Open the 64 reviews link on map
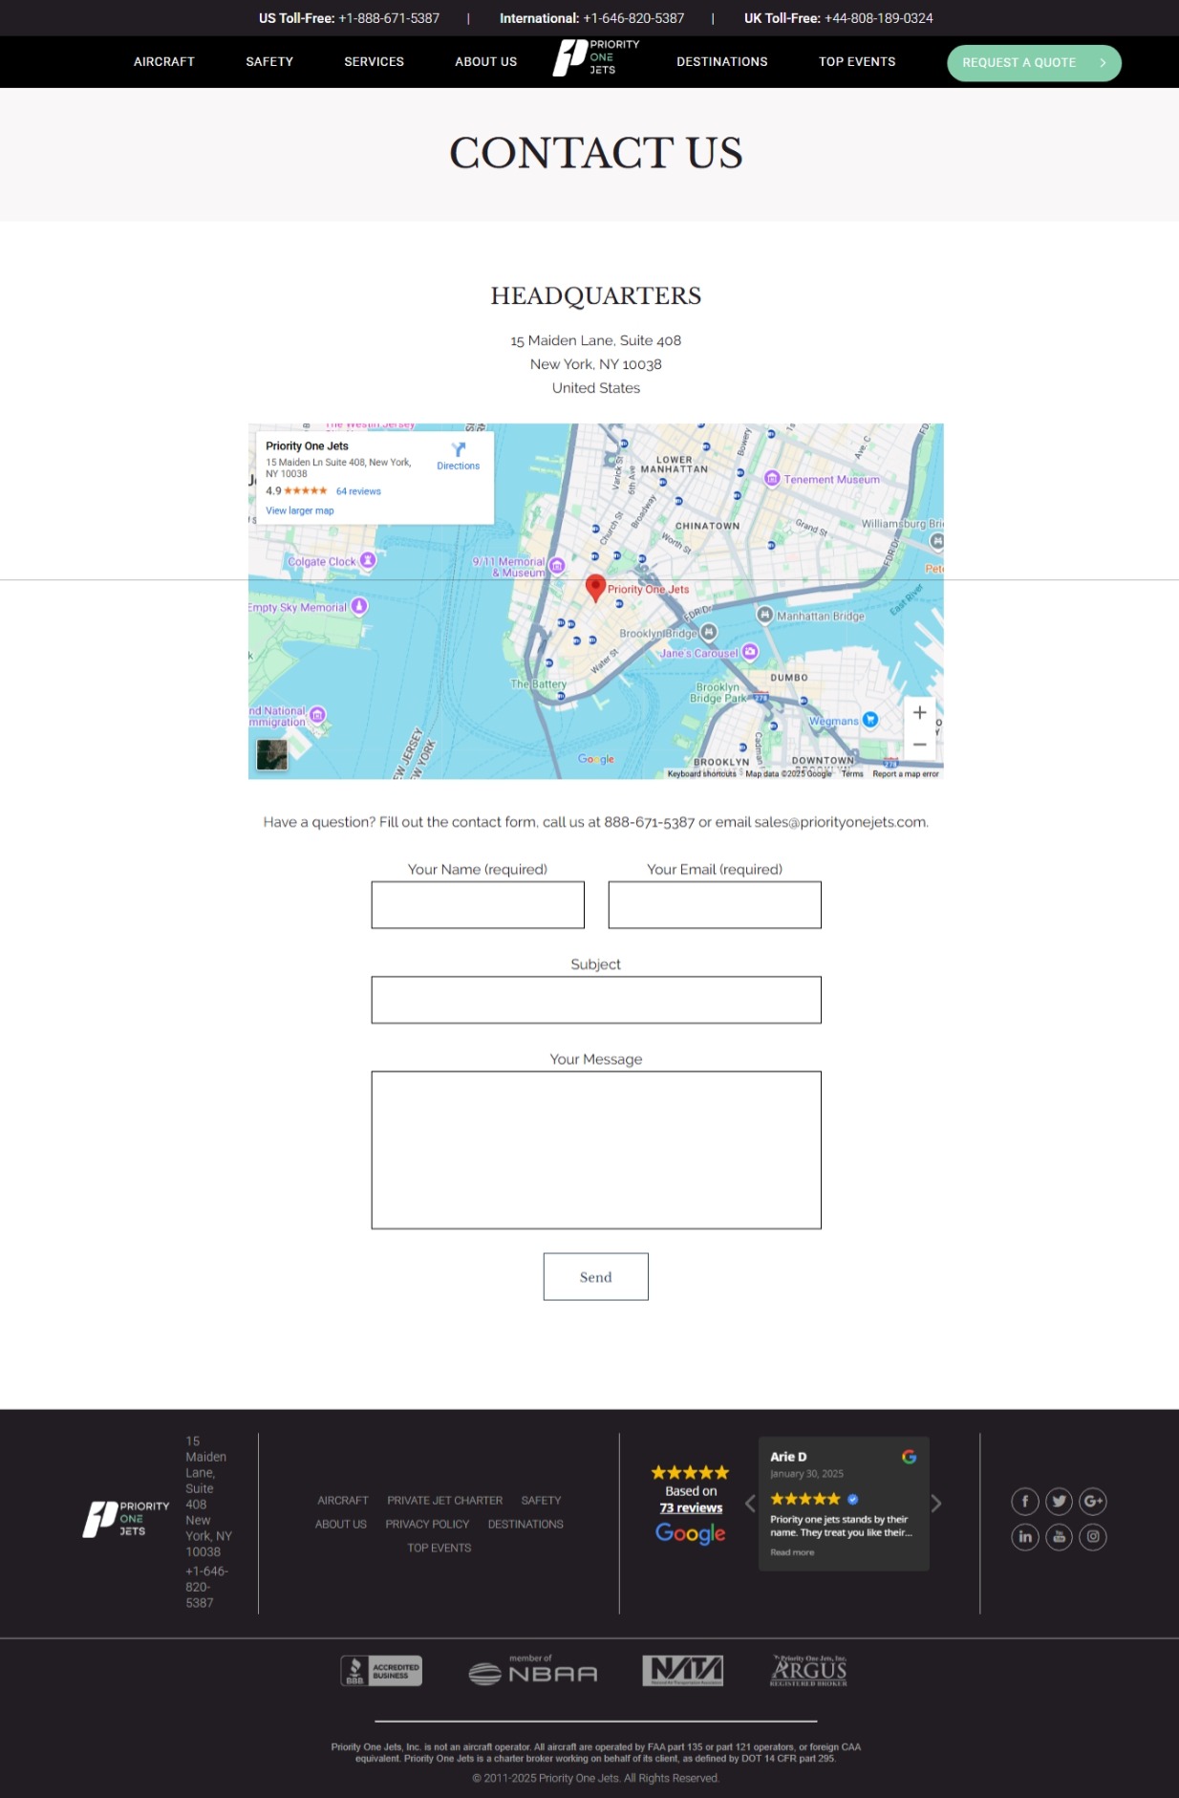Screen dimensions: 1179x1798 pos(358,491)
